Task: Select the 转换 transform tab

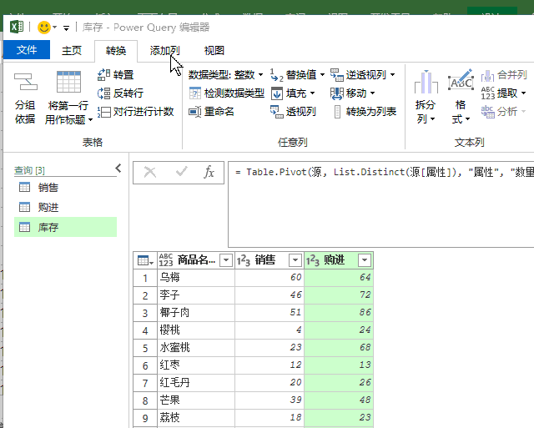Action: point(116,50)
